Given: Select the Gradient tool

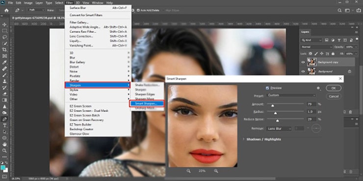Looking at the screenshot, I should pos(4,100).
